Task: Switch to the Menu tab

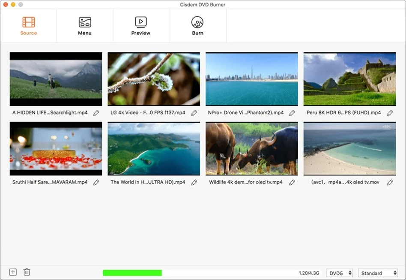Action: [85, 26]
